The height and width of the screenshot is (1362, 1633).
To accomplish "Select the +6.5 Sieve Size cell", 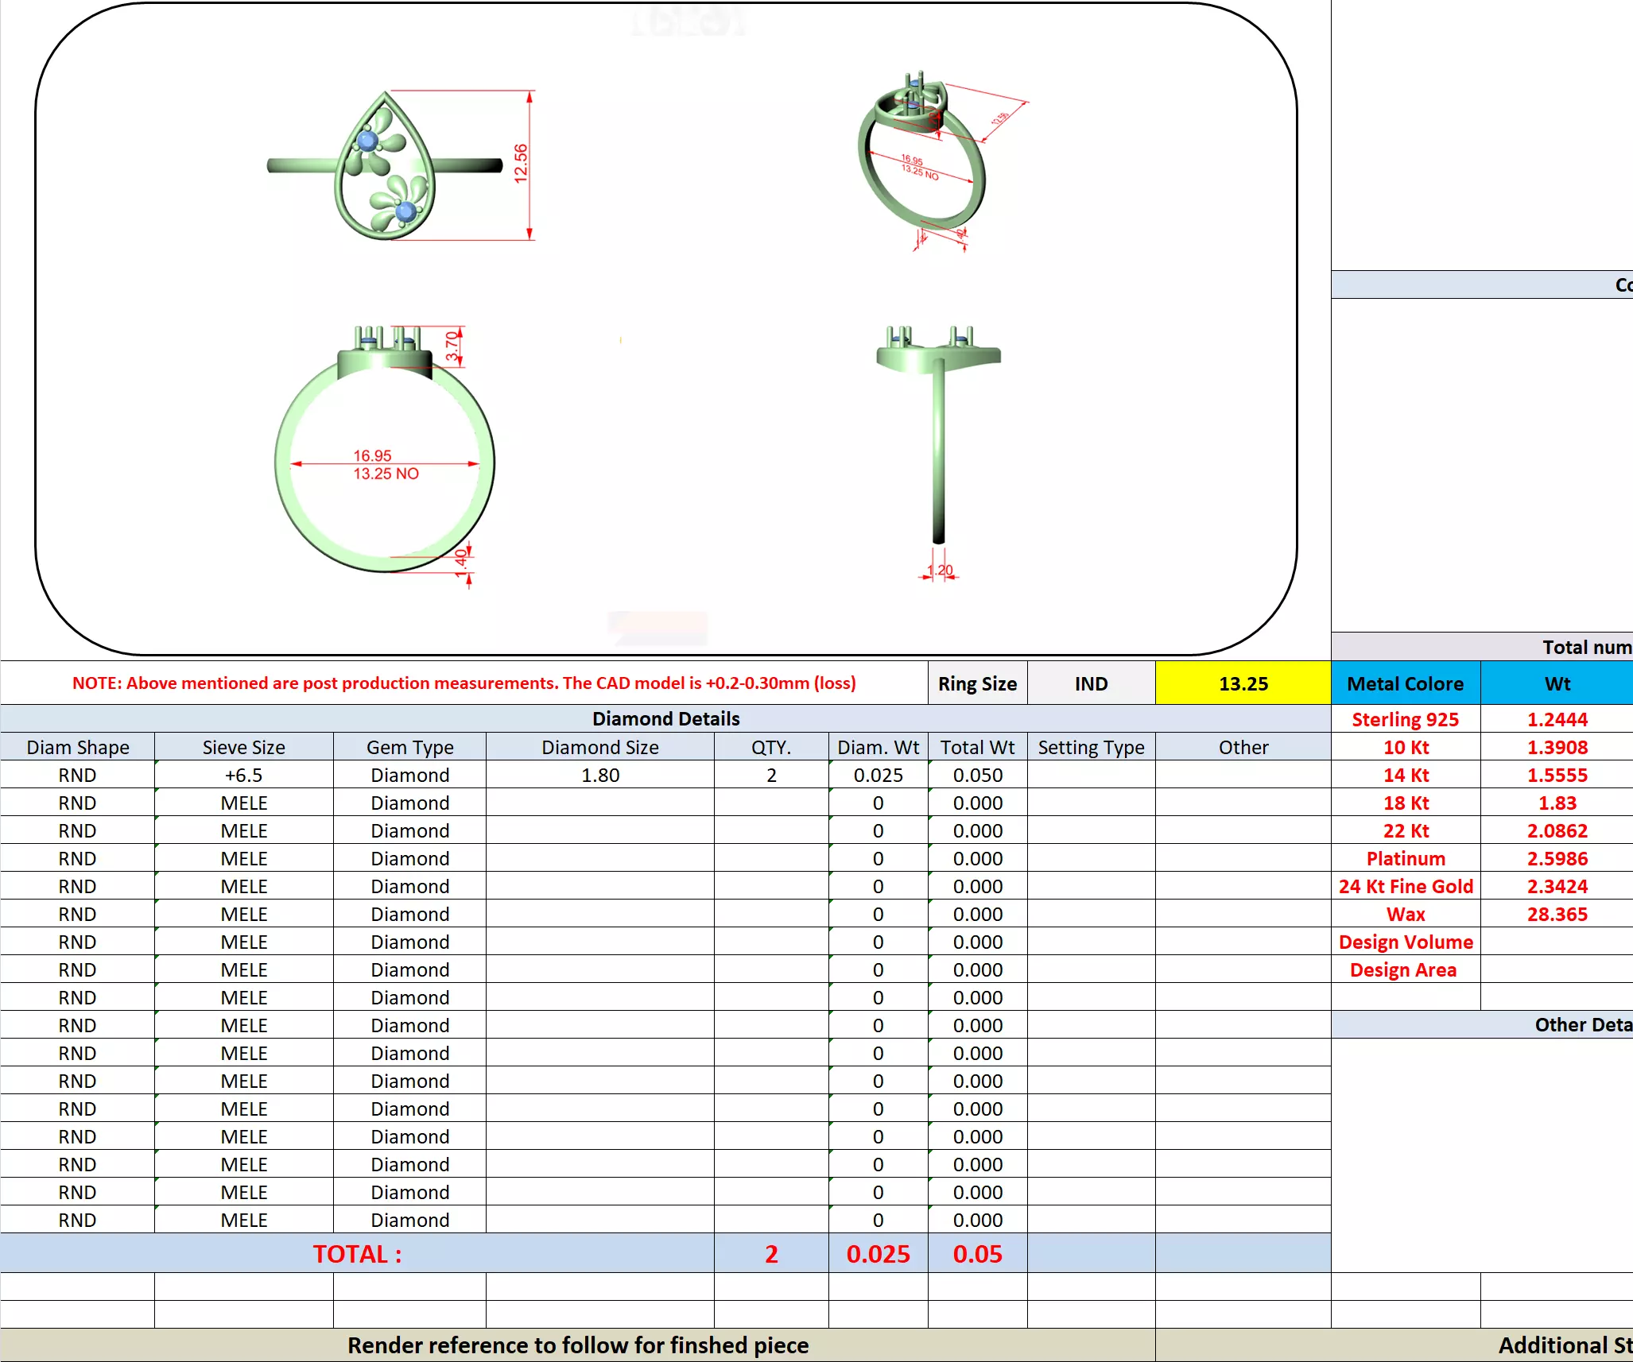I will (x=243, y=775).
